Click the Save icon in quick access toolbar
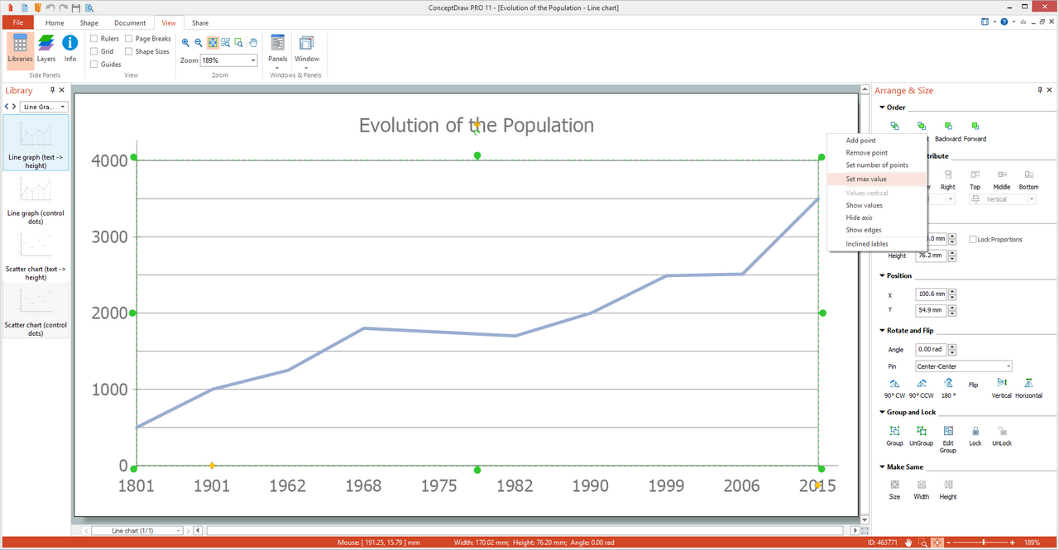Image resolution: width=1059 pixels, height=550 pixels. tap(75, 7)
